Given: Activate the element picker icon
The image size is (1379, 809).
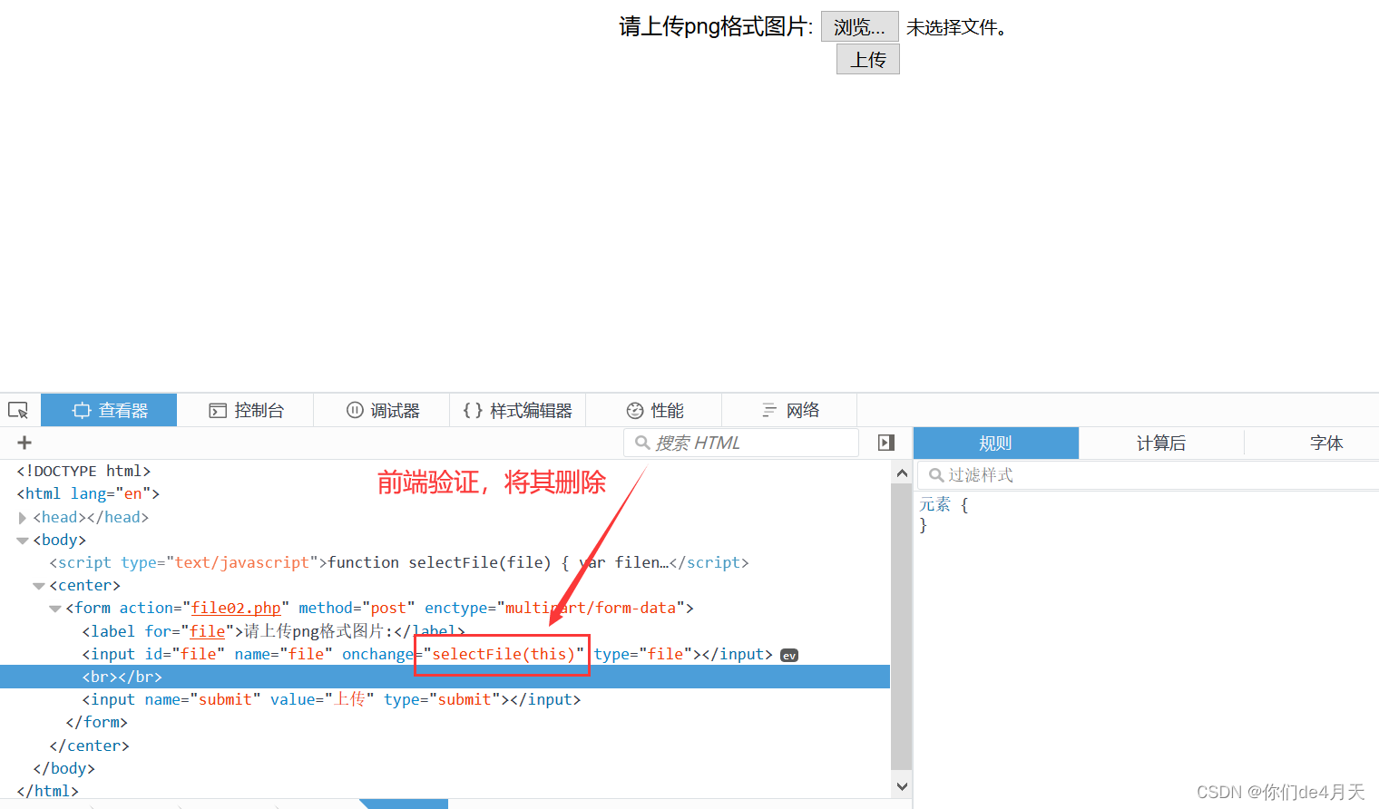Looking at the screenshot, I should pos(18,411).
